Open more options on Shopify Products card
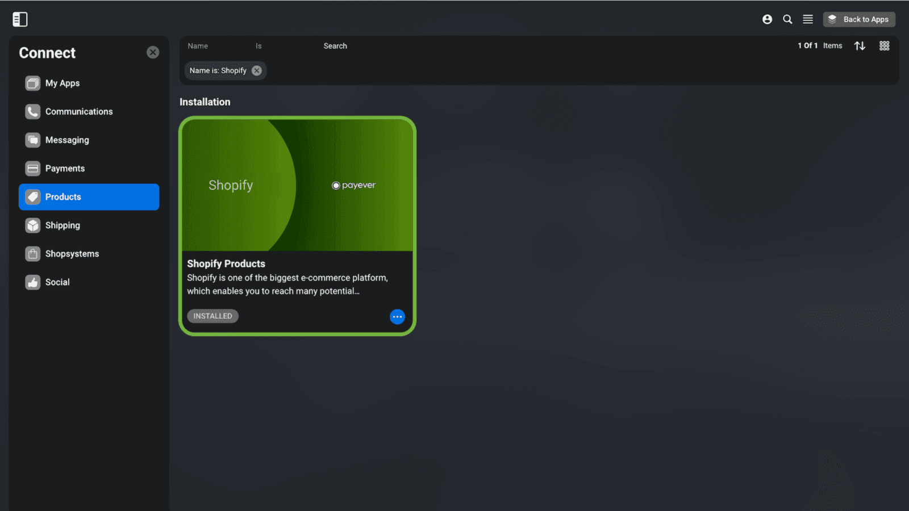 tap(397, 316)
